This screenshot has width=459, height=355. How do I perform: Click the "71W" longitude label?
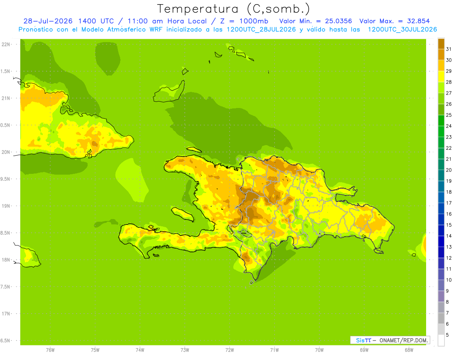tap(274, 350)
